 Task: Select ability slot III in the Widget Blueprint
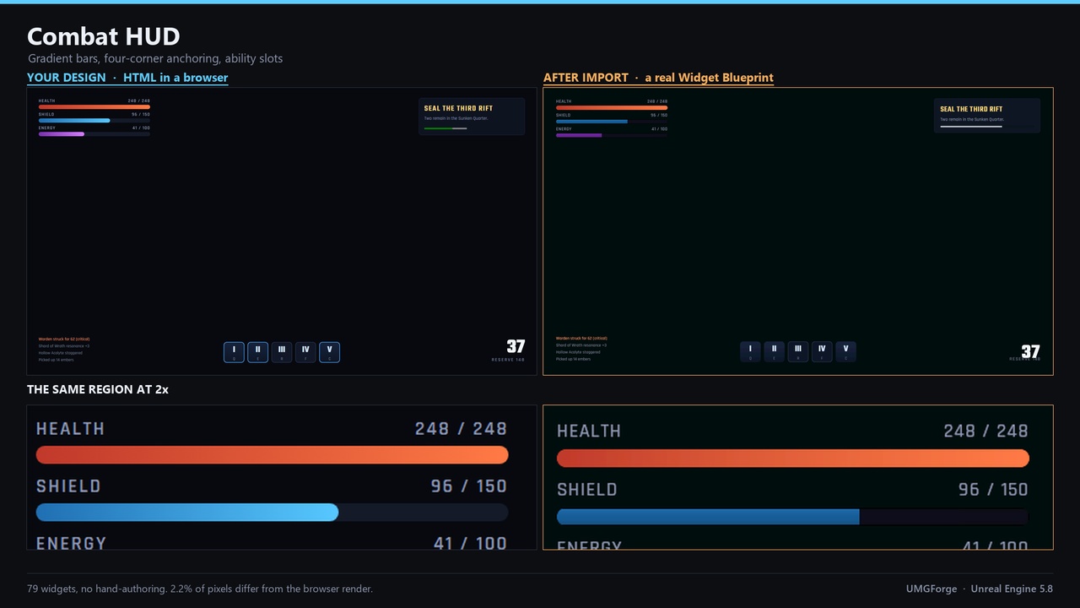point(797,351)
